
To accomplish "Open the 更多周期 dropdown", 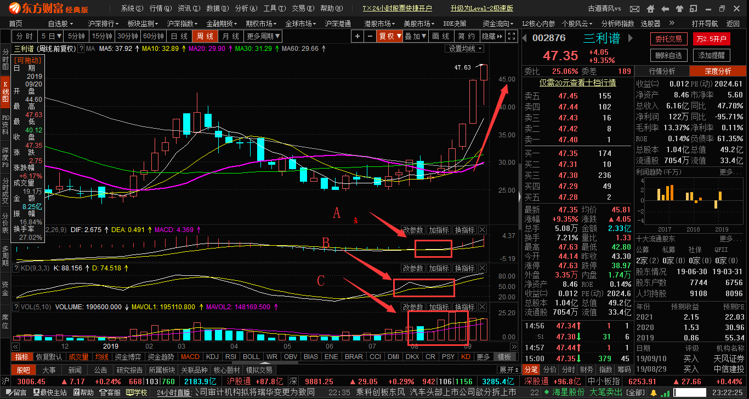I will pos(263,36).
